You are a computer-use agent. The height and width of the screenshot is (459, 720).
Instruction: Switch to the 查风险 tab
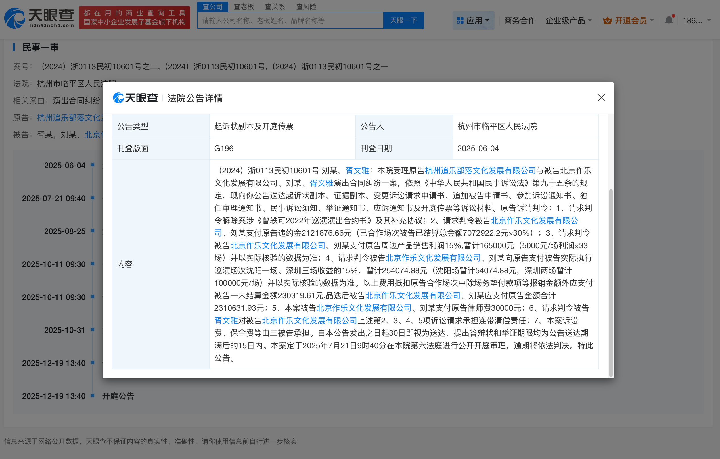(x=306, y=7)
